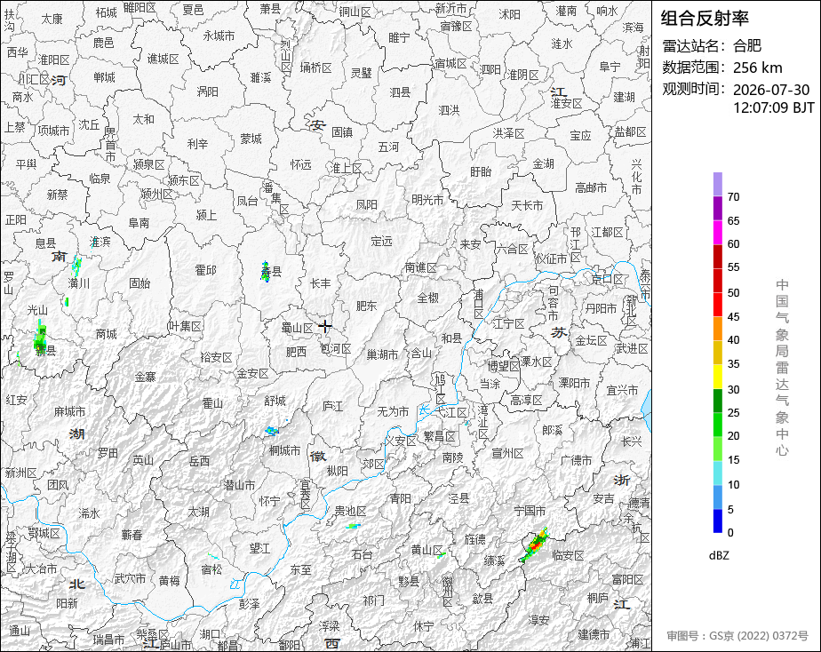The image size is (821, 652).
Task: Select the purple 70 dBZ legend color
Action: click(x=717, y=184)
